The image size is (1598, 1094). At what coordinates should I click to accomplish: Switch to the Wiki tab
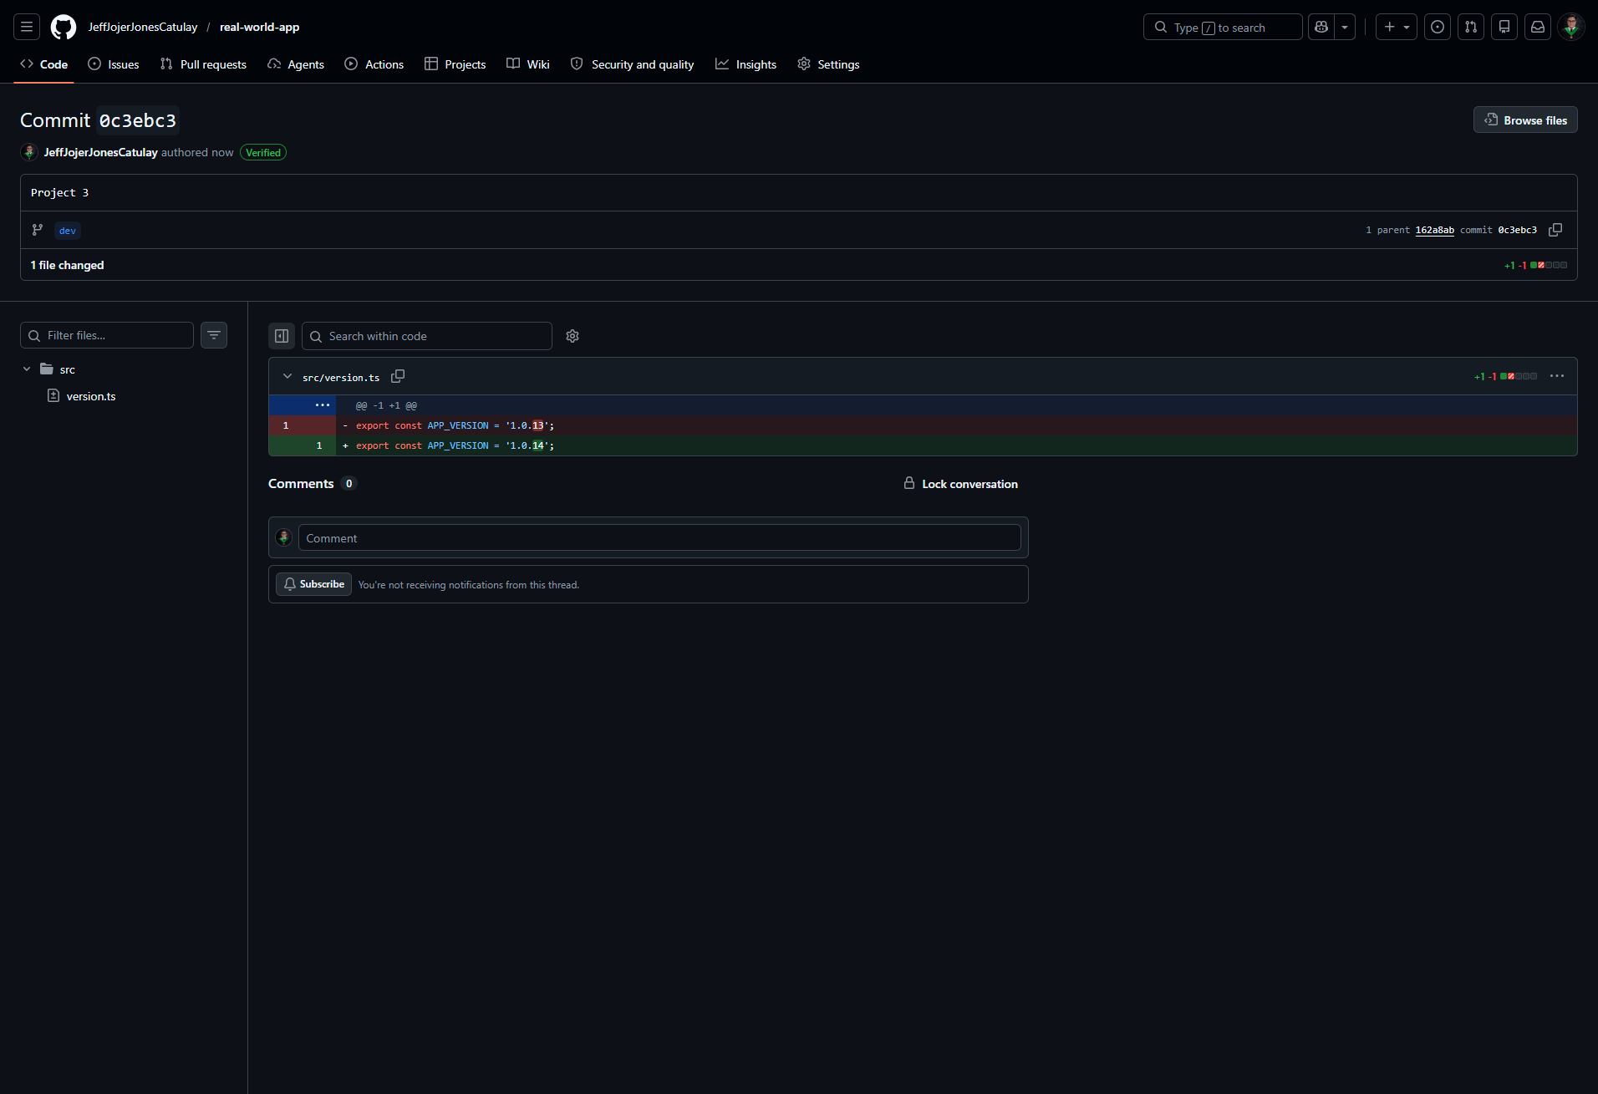528,64
